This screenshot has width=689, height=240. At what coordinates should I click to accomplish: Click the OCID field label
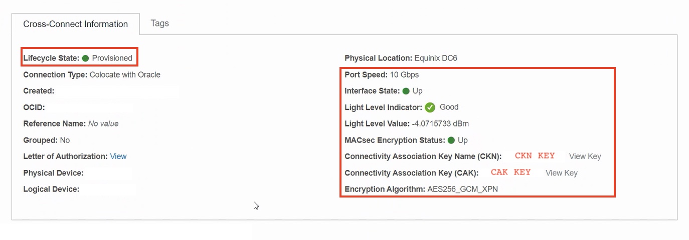[x=34, y=107]
